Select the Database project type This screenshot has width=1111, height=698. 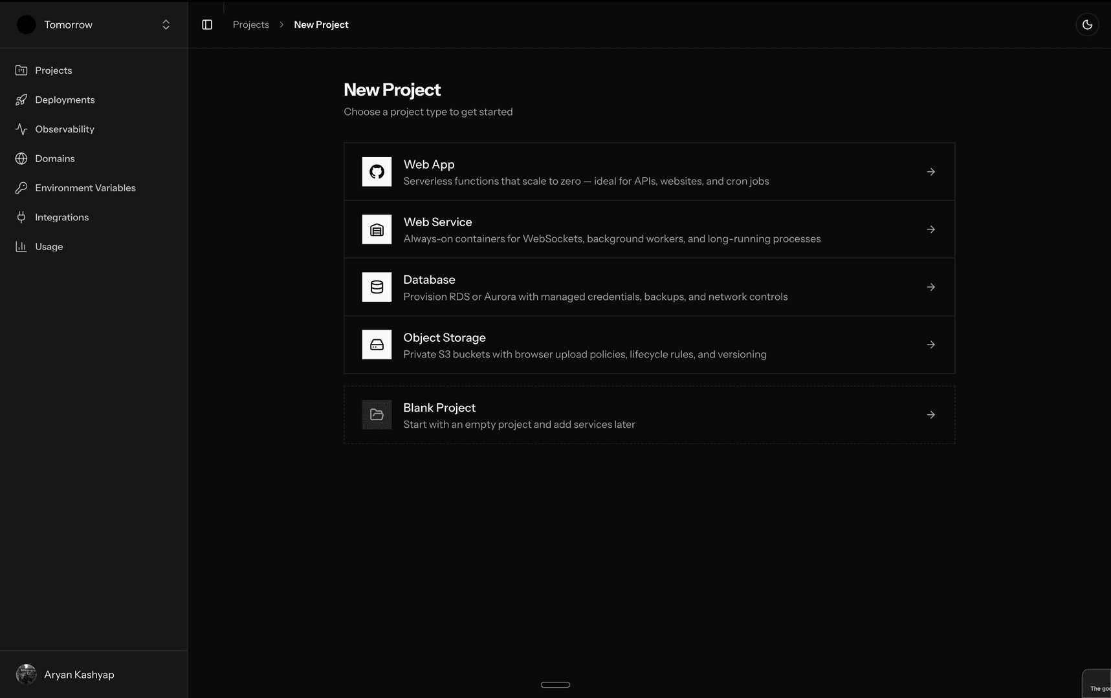[x=649, y=287]
